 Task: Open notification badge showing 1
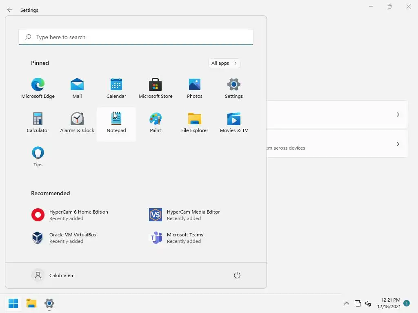tap(407, 303)
